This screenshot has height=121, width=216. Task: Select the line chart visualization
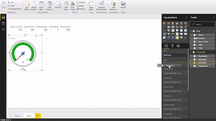coord(164,27)
